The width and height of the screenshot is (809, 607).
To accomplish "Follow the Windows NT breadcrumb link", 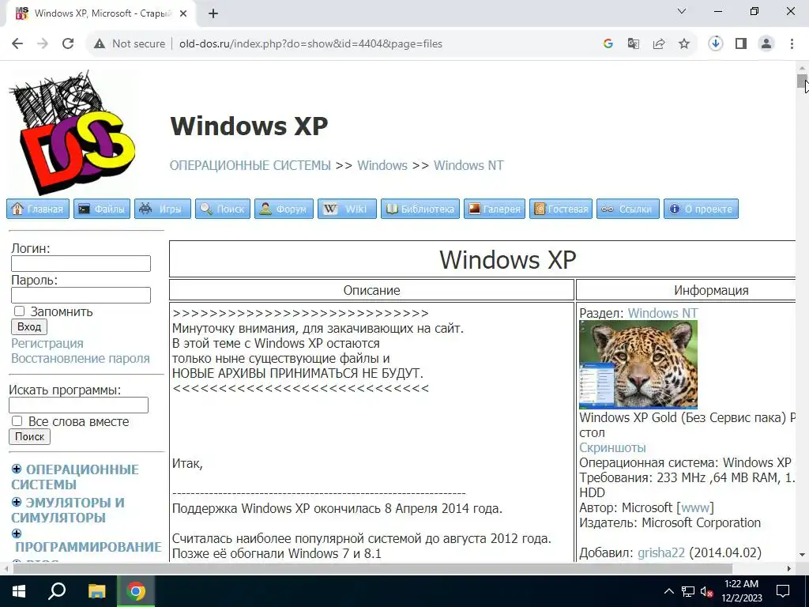I will [468, 166].
